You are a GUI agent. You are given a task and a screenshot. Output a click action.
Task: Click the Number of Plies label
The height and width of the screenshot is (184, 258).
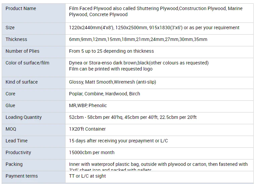[23, 51]
